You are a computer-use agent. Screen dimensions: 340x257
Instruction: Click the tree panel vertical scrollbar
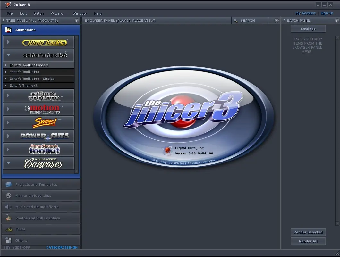coord(76,104)
